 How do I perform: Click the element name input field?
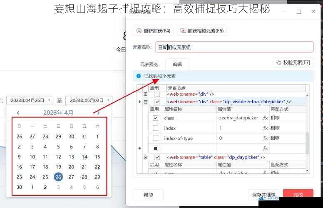point(234,47)
